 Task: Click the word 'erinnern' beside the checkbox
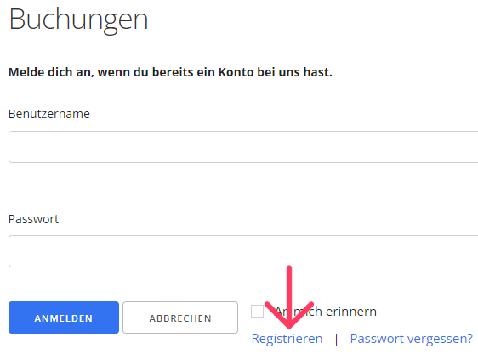pos(351,312)
